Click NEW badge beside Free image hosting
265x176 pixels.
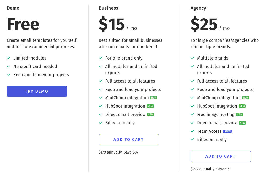(x=239, y=115)
